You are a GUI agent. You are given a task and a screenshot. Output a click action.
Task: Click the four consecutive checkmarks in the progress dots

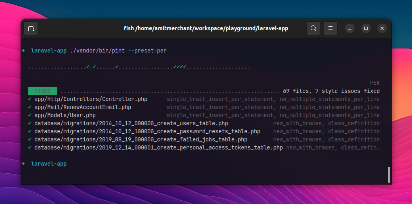pos(180,67)
